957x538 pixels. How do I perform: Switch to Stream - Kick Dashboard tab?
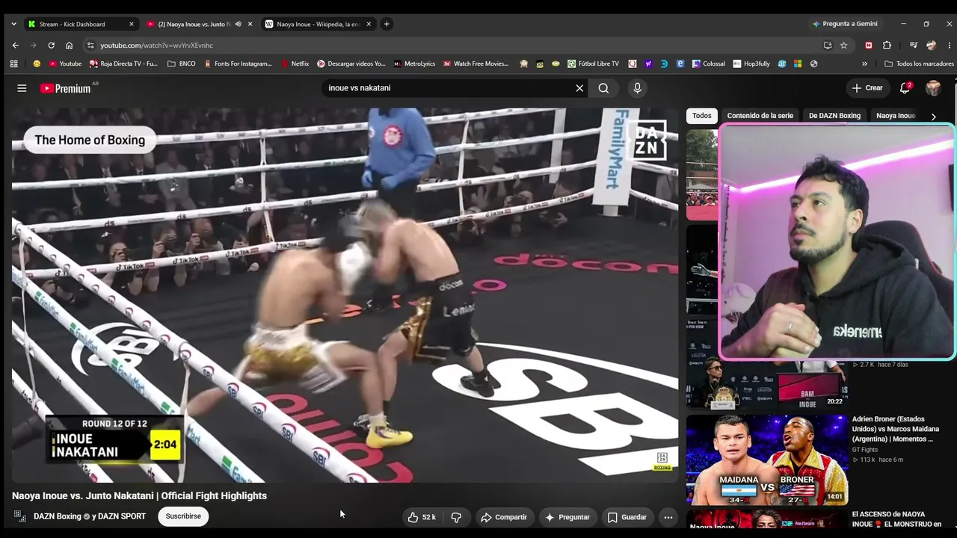pyautogui.click(x=81, y=24)
